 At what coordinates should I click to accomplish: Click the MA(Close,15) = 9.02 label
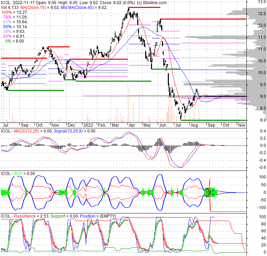click(x=40, y=8)
